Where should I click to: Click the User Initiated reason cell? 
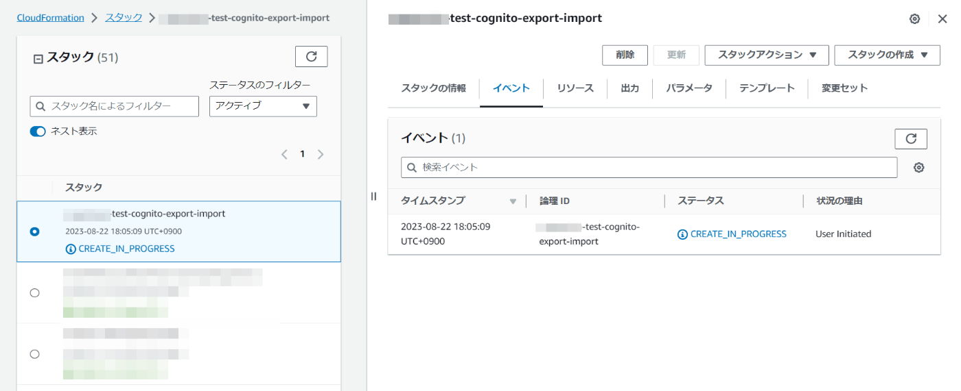tap(844, 234)
